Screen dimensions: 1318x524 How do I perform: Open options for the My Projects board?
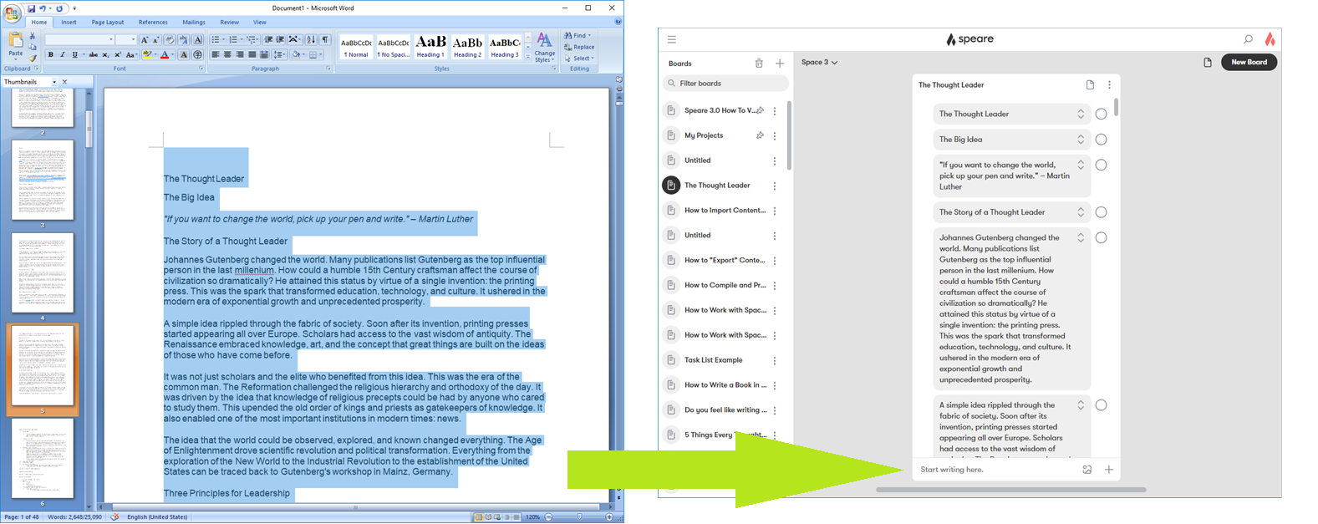(775, 135)
